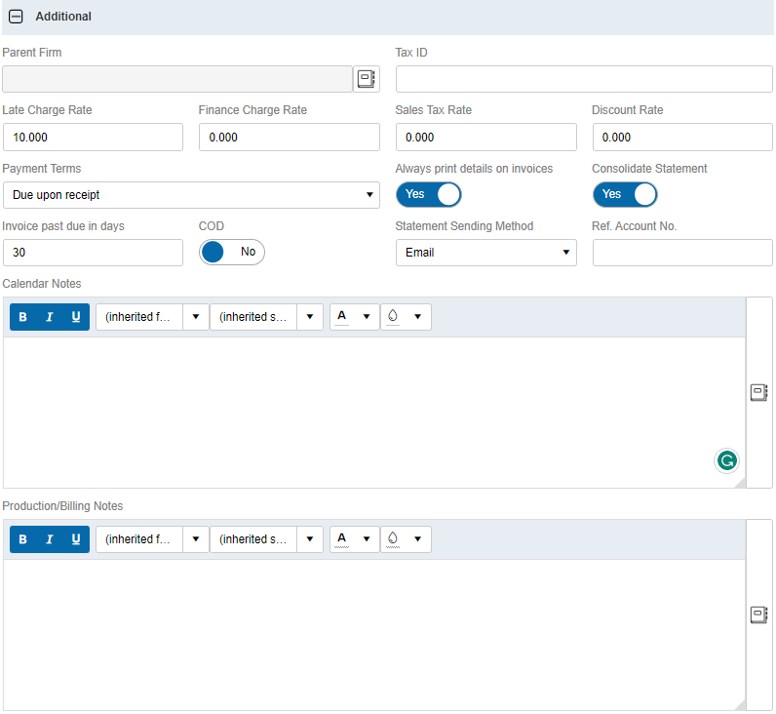Viewport: 776px width, 714px height.
Task: Click the Parent Firm lookup icon
Action: 367,79
